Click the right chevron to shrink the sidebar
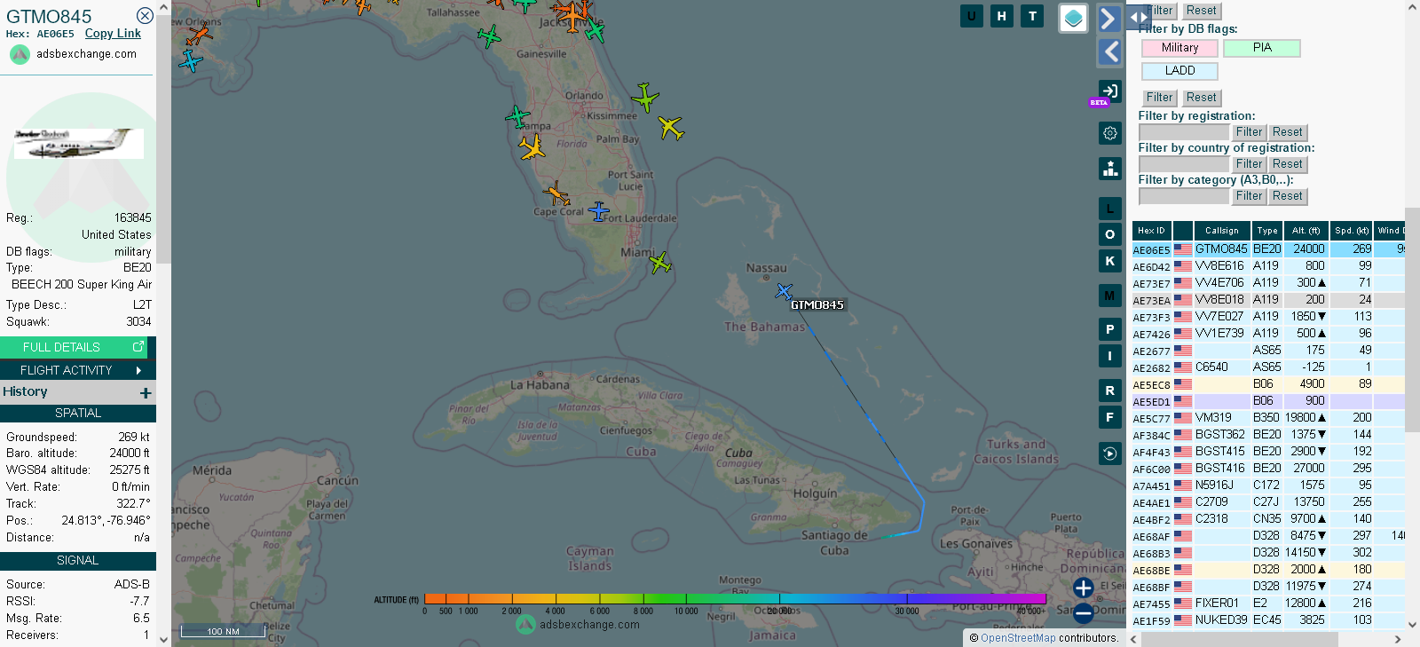1420x647 pixels. [x=1109, y=19]
